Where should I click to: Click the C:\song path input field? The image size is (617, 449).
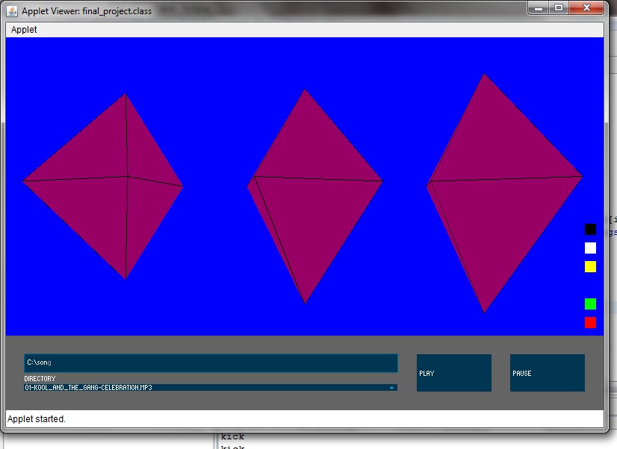tap(211, 363)
